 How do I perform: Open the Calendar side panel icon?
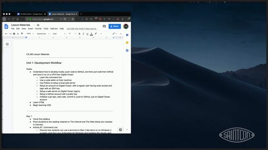127,35
